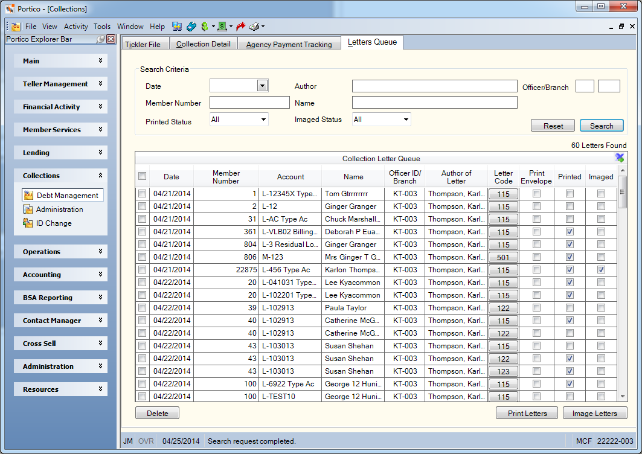Switch to the Collection Detail tab
The height and width of the screenshot is (454, 642).
[204, 44]
